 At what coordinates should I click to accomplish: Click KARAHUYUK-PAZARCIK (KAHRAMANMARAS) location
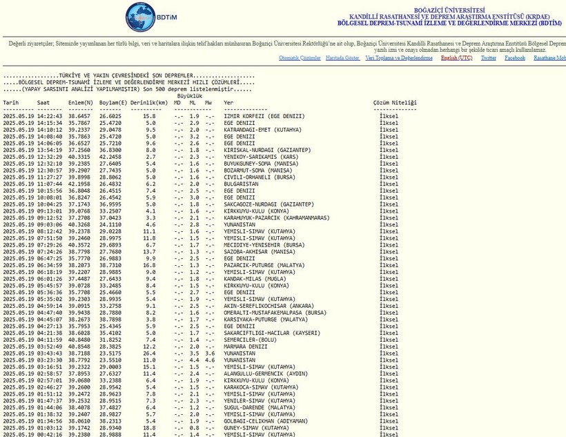pos(277,217)
